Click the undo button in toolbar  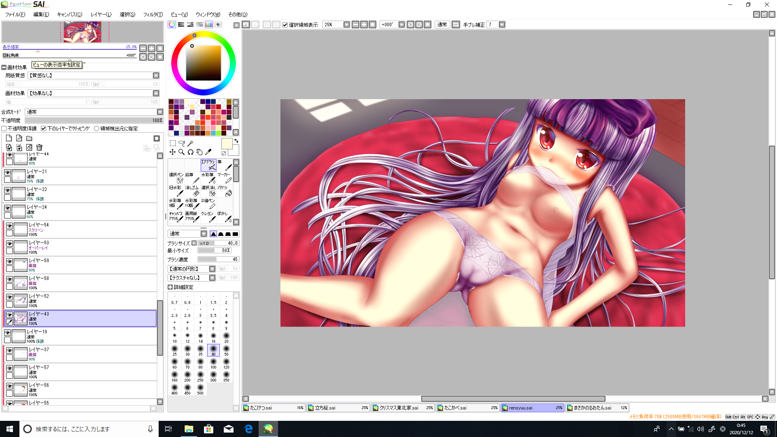click(x=246, y=25)
